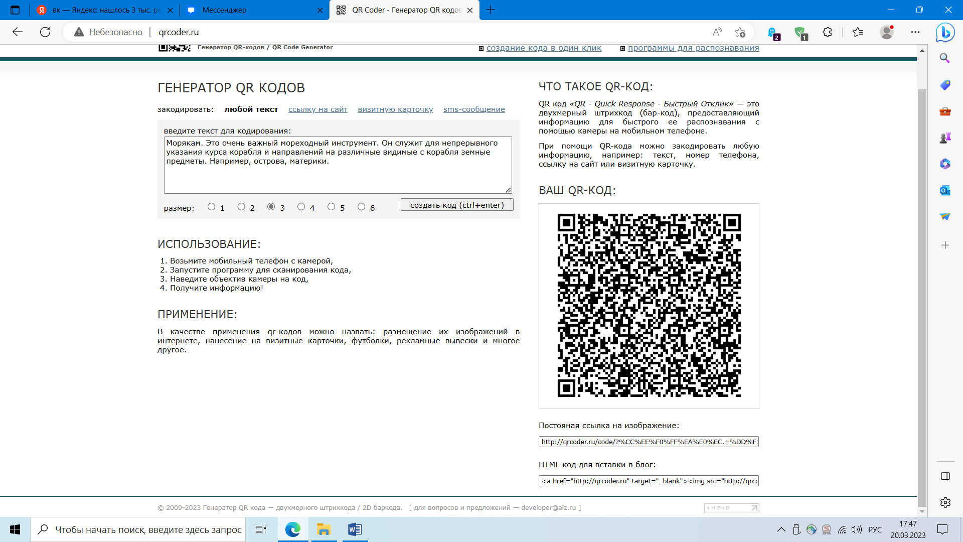The image size is (963, 542).
Task: Click the generated QR code image
Action: click(x=649, y=305)
